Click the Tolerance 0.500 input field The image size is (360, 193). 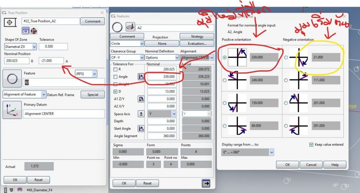[x=53, y=46]
